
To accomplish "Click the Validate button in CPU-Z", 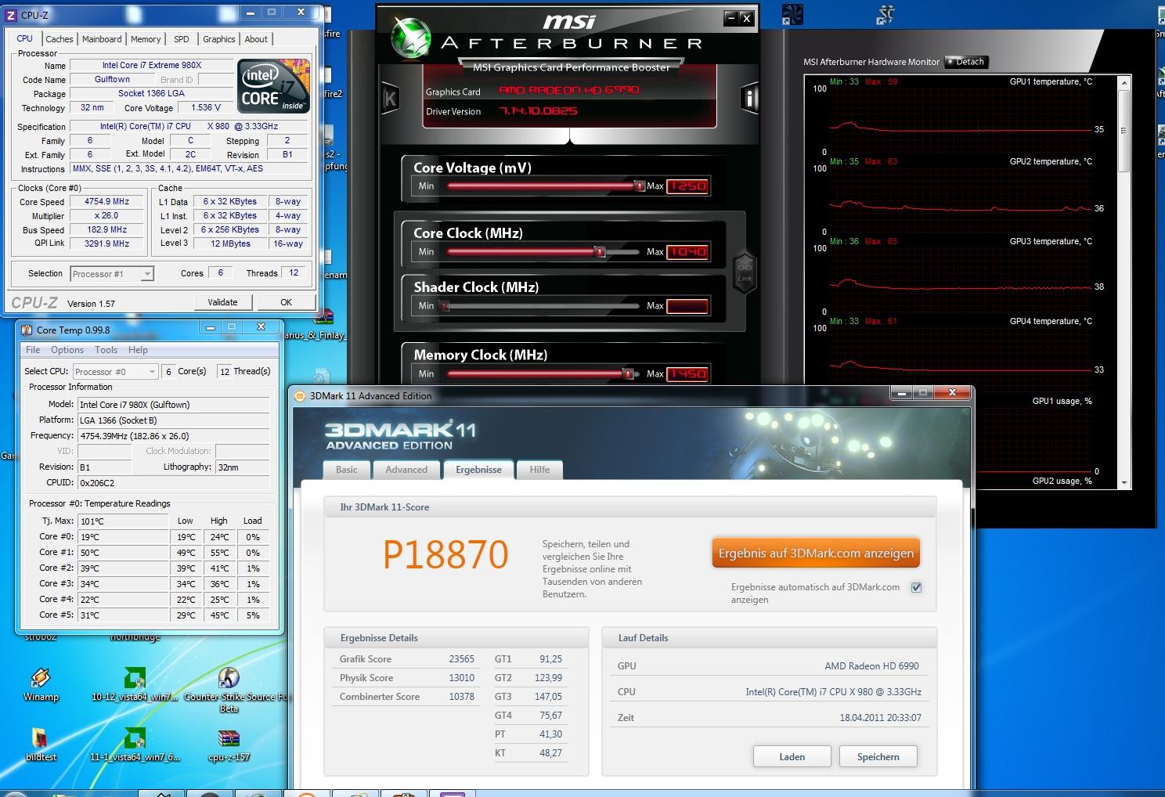I will pyautogui.click(x=222, y=302).
